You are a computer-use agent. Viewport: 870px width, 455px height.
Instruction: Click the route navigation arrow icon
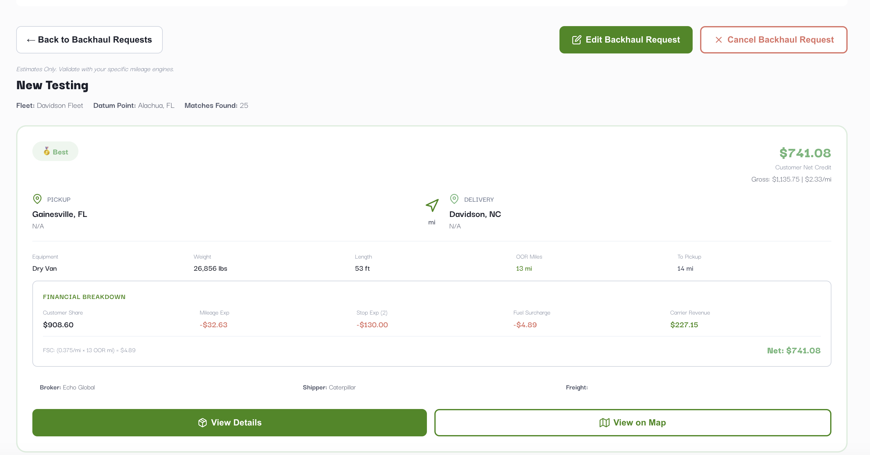[x=432, y=205]
